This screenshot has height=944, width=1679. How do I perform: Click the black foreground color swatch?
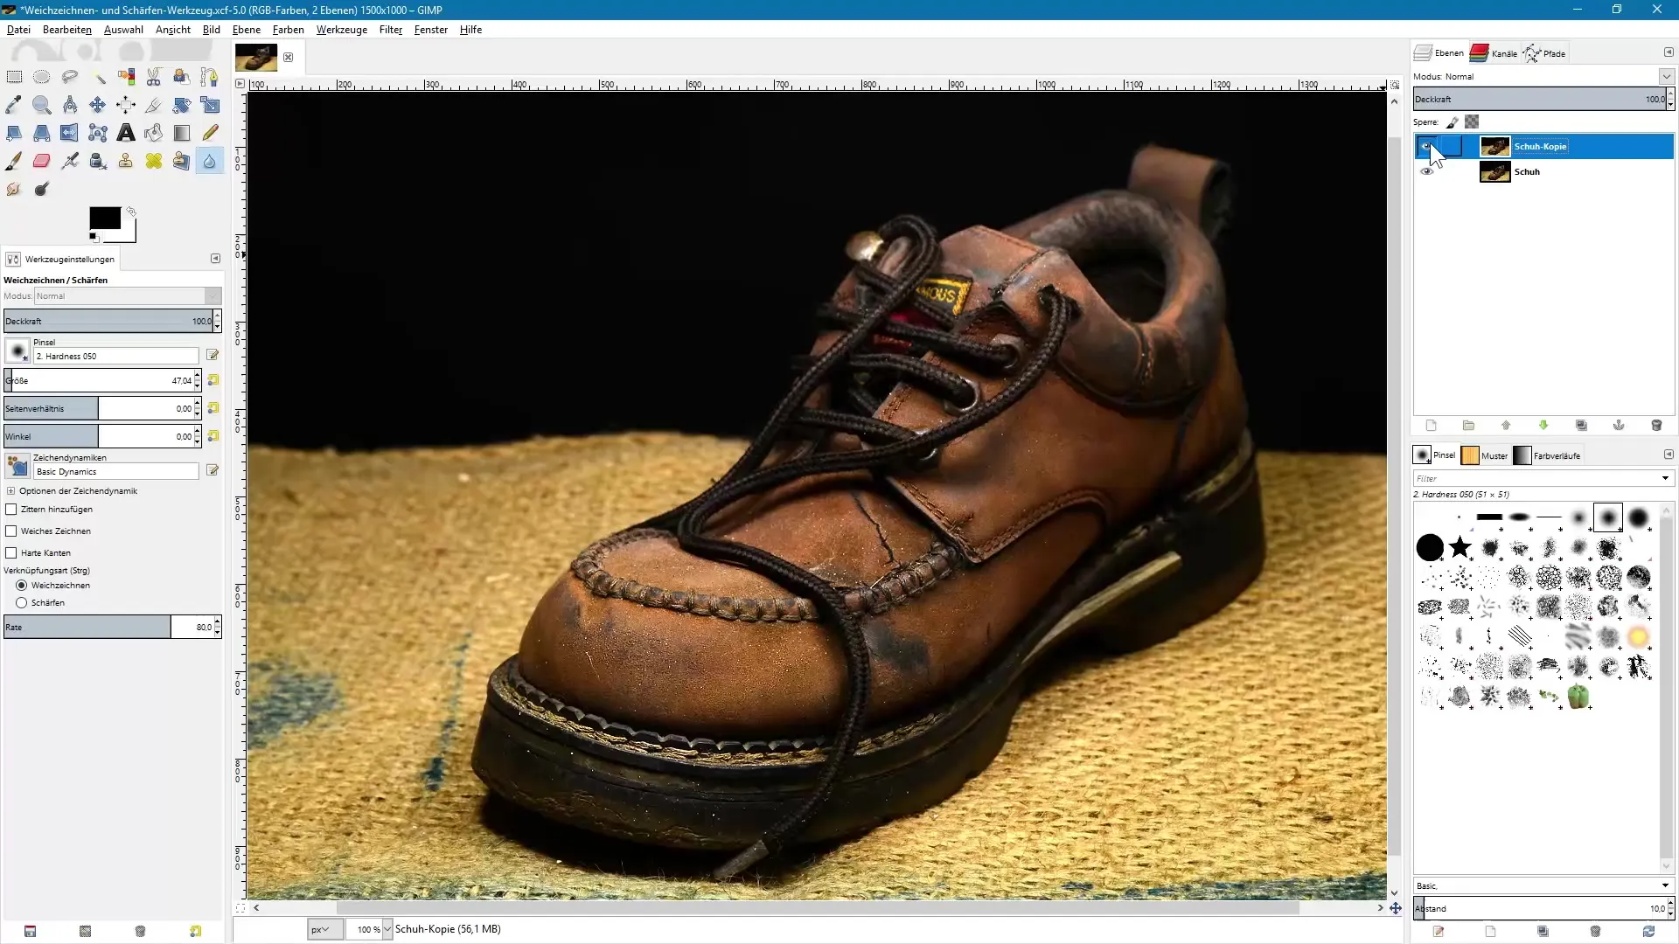point(105,219)
